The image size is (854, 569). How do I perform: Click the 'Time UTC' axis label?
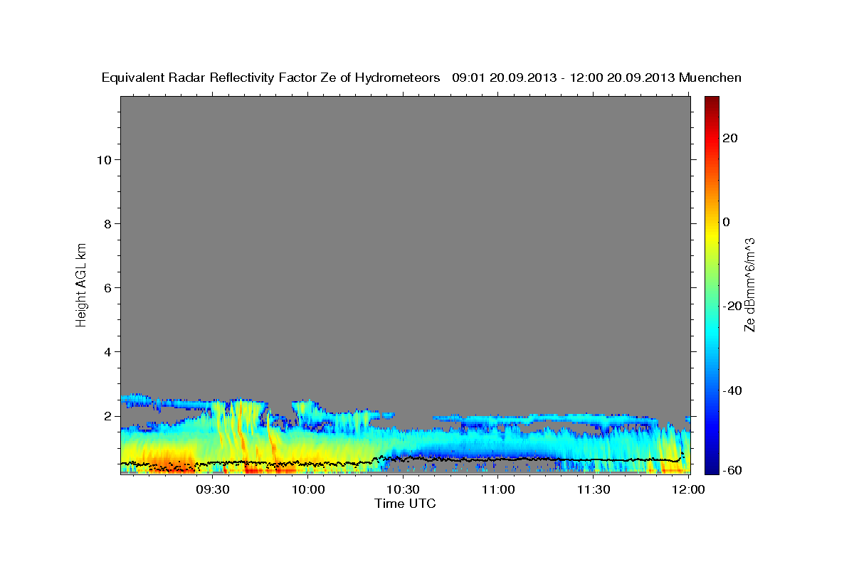point(405,504)
